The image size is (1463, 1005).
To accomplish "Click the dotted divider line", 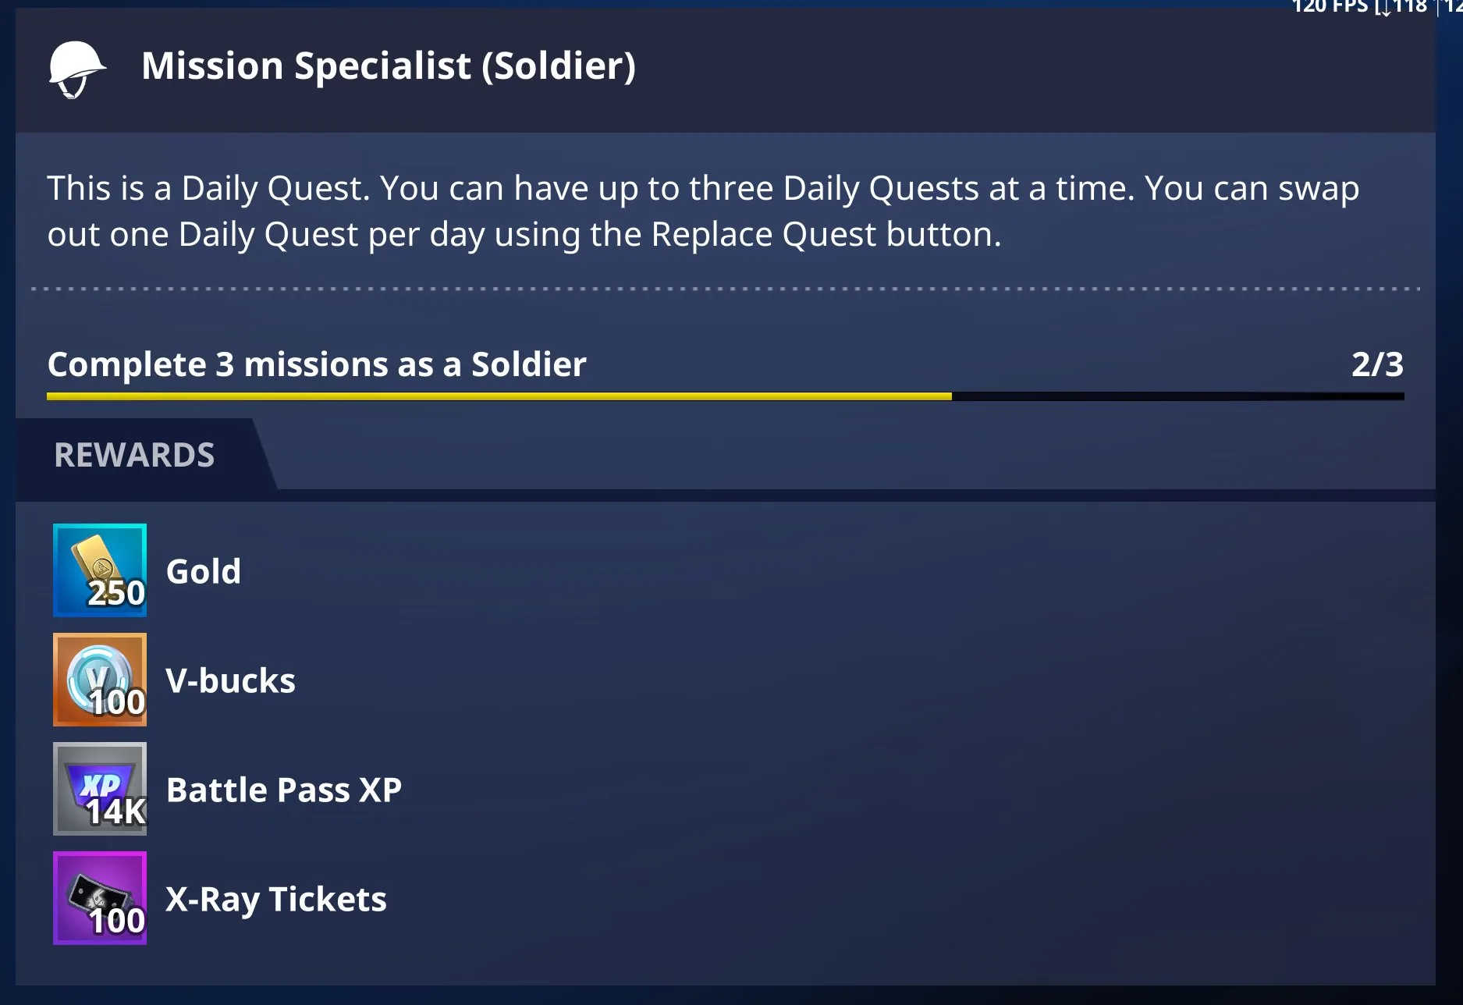I will pyautogui.click(x=726, y=289).
